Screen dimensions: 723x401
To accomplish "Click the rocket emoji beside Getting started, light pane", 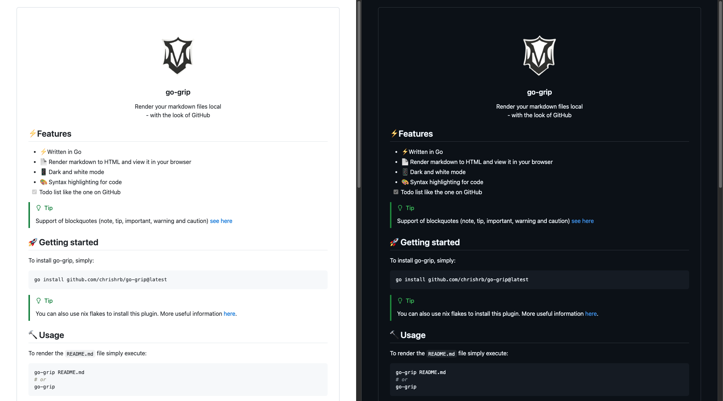I will tap(33, 242).
